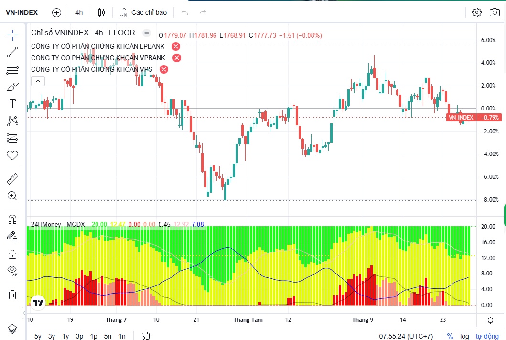
Task: Open the go-to-date calendar
Action: (146, 336)
